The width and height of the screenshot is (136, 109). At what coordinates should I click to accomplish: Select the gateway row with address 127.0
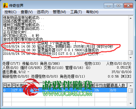point(65,90)
